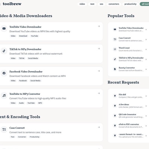Open arrow on Facebook Video Downloader card
This screenshot has height=149, width=149.
pyautogui.click(x=99, y=71)
